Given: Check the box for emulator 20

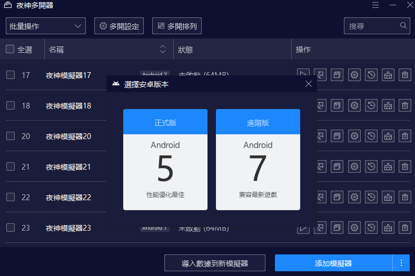Looking at the screenshot, I should (11, 136).
